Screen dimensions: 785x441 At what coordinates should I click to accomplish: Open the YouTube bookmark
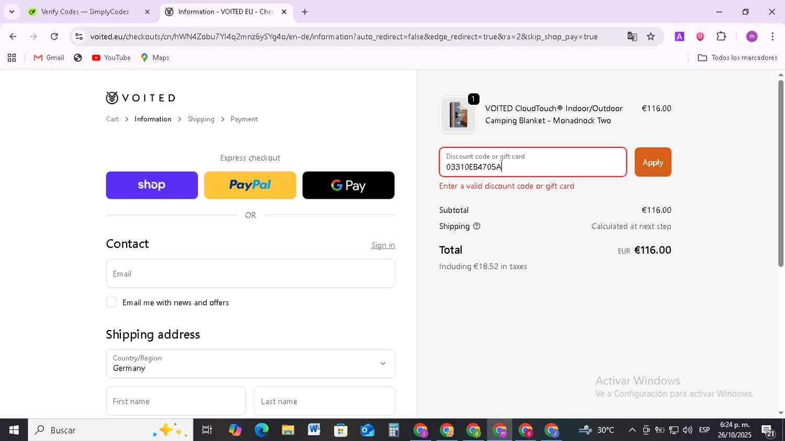[111, 58]
